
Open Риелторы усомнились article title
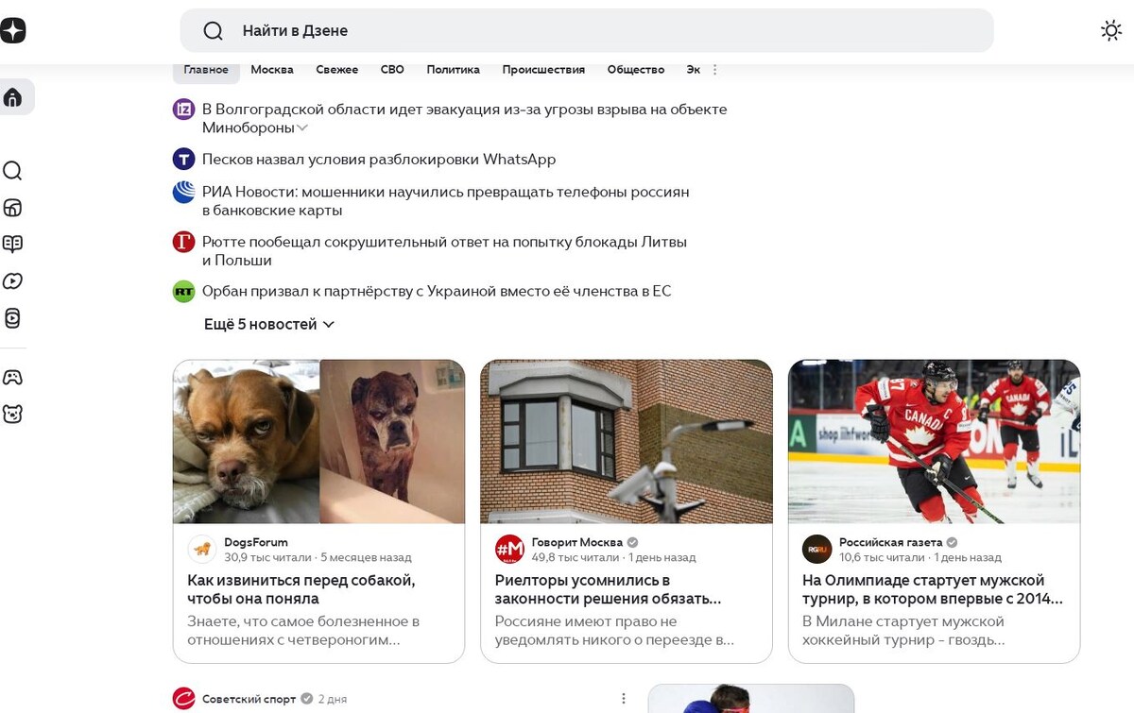pos(609,589)
